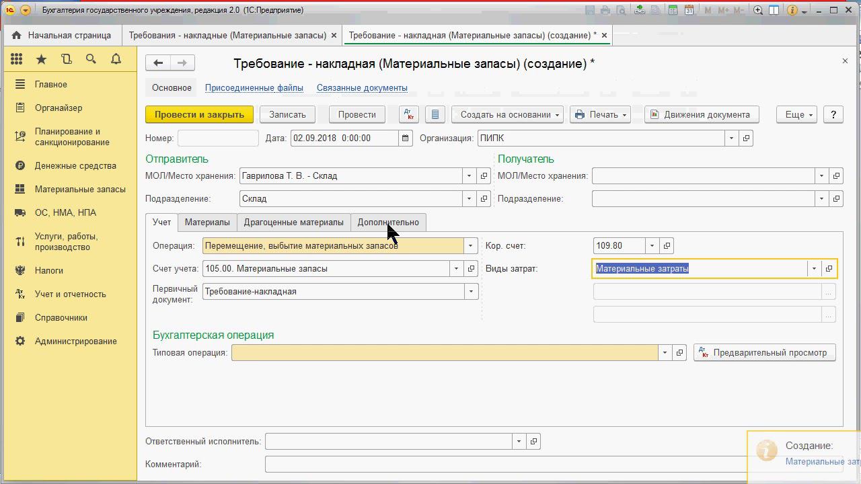The image size is (861, 484).
Task: Expand the Операция dropdown list
Action: click(471, 246)
